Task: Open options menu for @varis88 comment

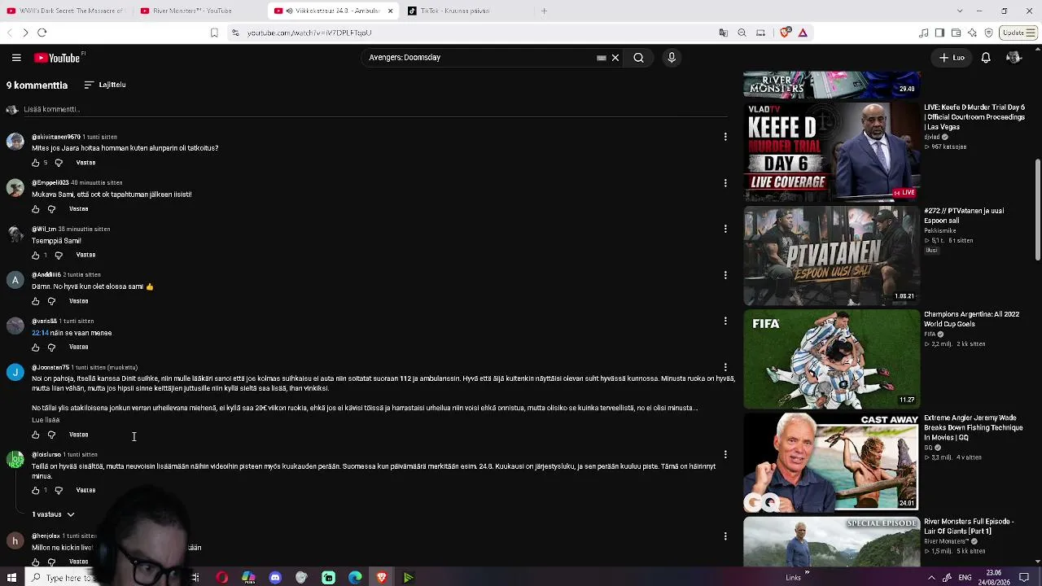Action: click(x=725, y=321)
